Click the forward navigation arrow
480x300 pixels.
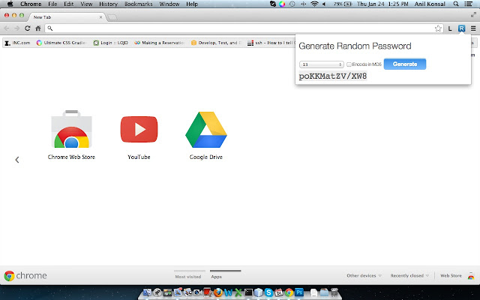click(17, 28)
